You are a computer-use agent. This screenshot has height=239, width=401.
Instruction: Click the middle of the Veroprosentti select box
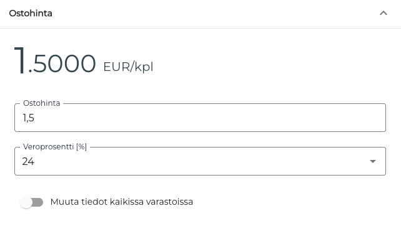[x=200, y=161]
